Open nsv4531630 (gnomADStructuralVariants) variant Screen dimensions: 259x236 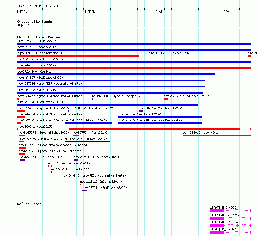pos(51,151)
